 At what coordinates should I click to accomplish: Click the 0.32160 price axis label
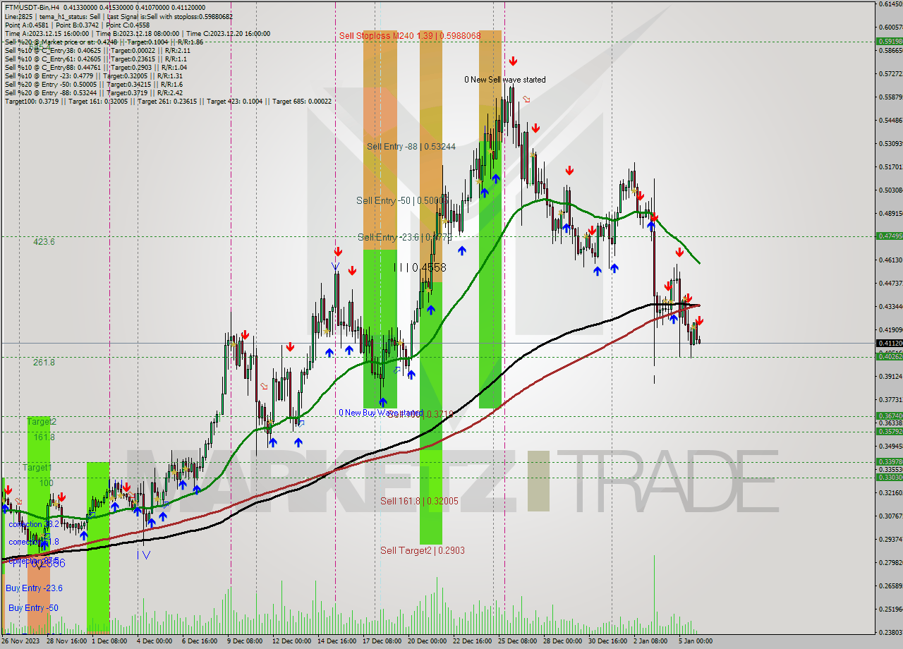pyautogui.click(x=890, y=492)
